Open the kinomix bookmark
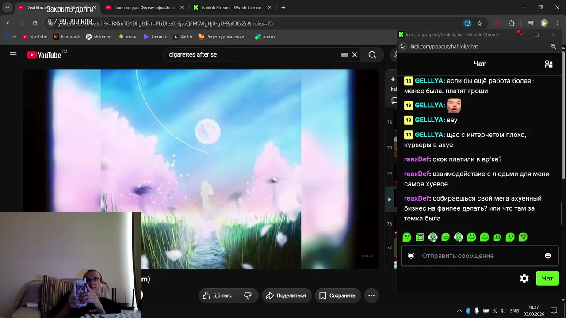The width and height of the screenshot is (566, 318). pos(155,37)
